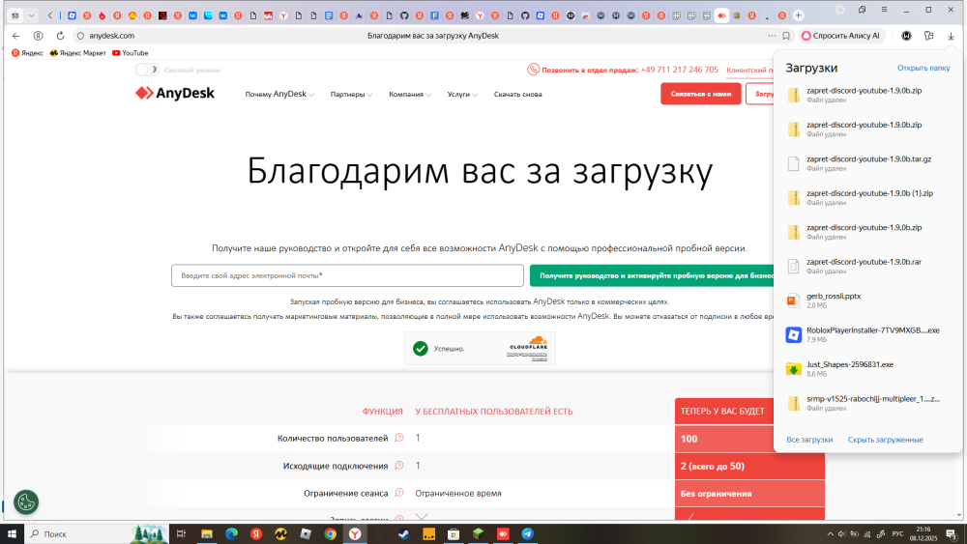Viewport: 967px width, 544px height.
Task: Click the Cloudflare Успешно verification widget
Action: [x=480, y=349]
